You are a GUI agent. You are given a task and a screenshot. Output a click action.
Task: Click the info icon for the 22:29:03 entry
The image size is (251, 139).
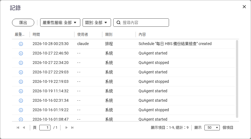pos(21,72)
